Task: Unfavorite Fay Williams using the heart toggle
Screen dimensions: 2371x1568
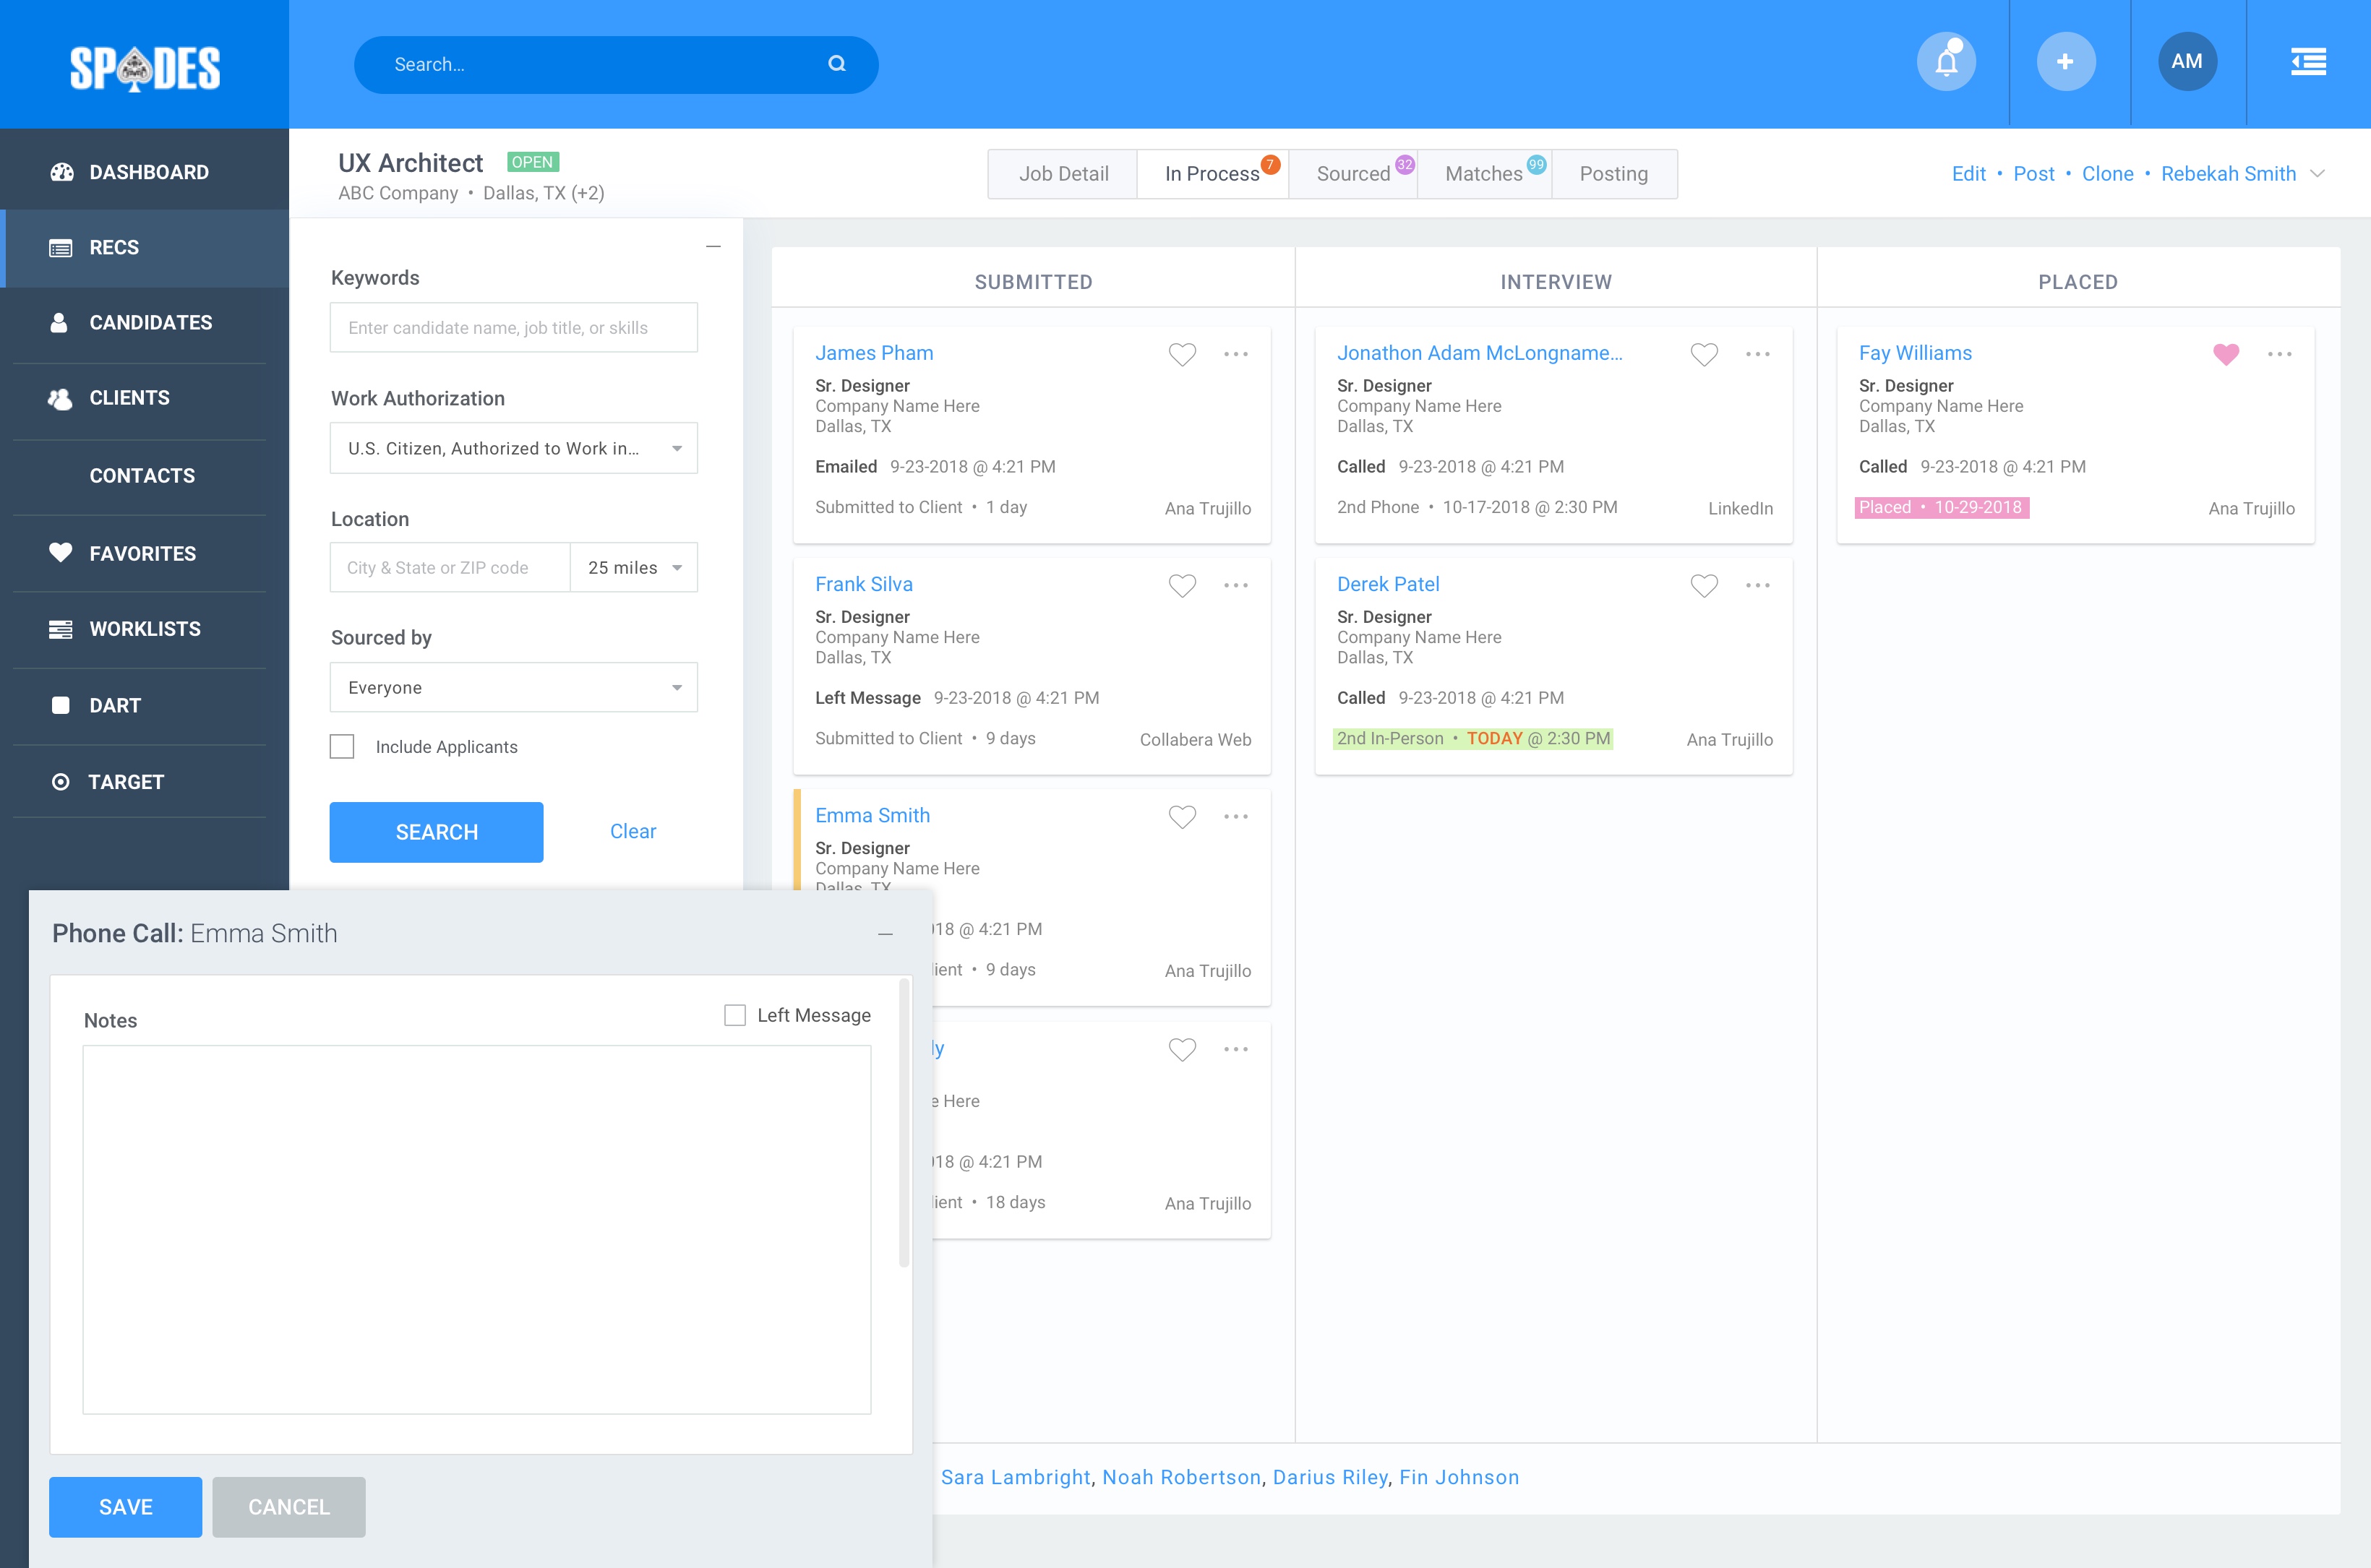Action: pyautogui.click(x=2225, y=353)
